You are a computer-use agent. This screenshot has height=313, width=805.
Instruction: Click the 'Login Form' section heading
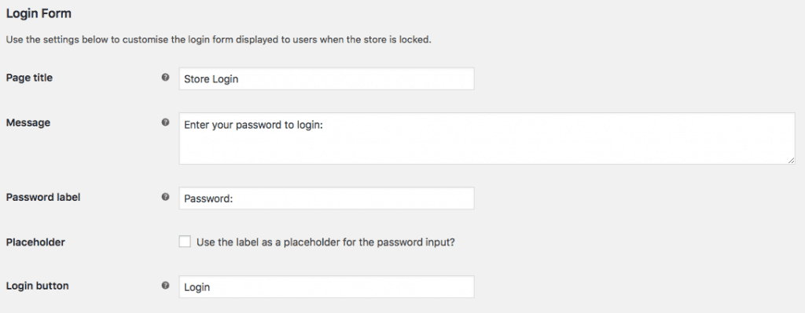point(39,14)
